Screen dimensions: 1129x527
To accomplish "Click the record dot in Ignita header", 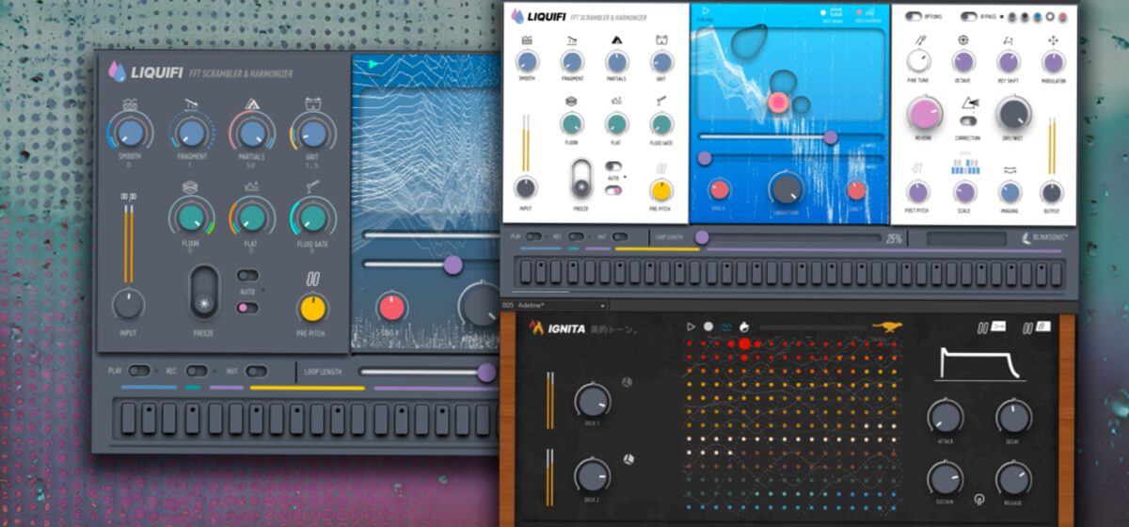I will click(x=708, y=327).
